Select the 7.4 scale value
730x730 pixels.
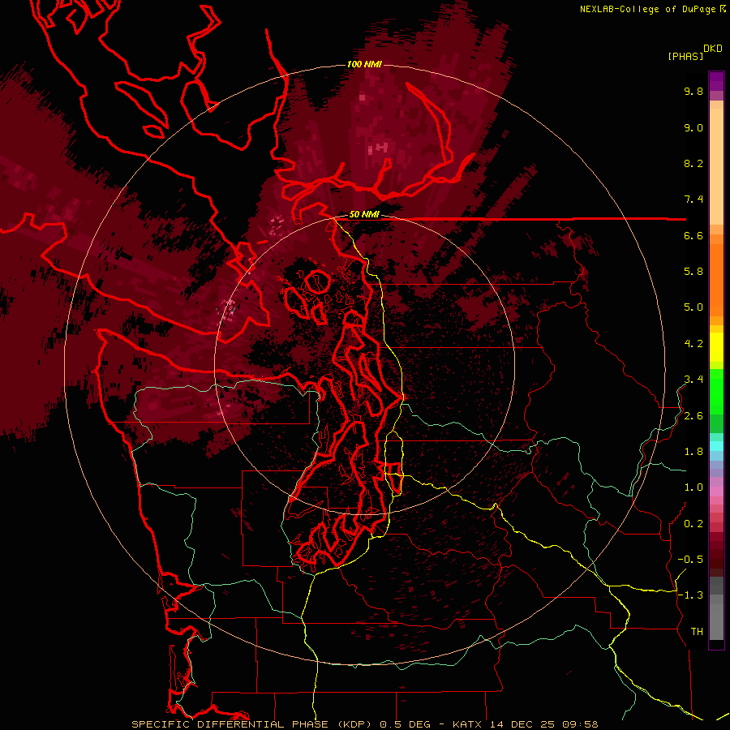pos(693,200)
